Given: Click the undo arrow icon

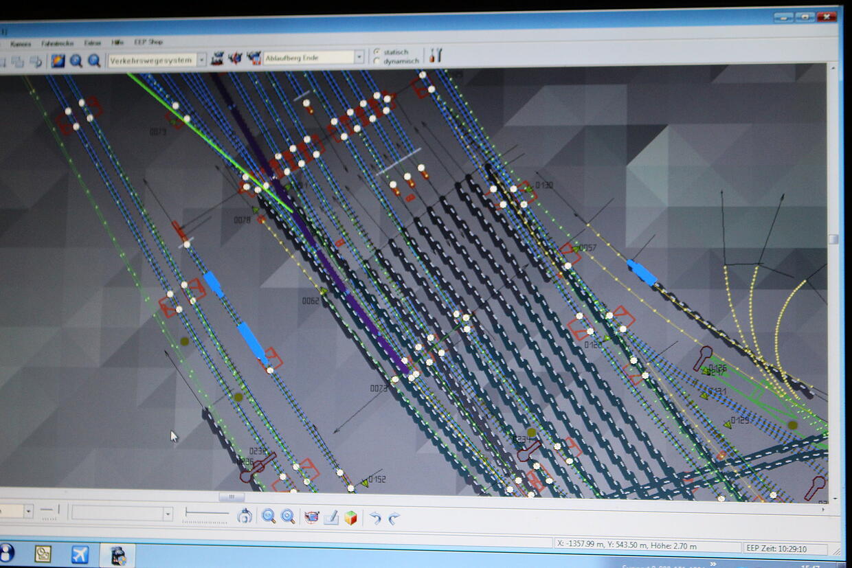Looking at the screenshot, I should [x=375, y=519].
